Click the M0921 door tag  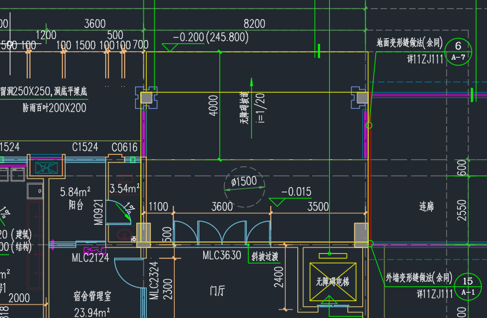(x=98, y=212)
